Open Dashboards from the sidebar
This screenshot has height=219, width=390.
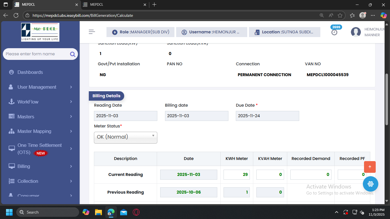coord(30,72)
